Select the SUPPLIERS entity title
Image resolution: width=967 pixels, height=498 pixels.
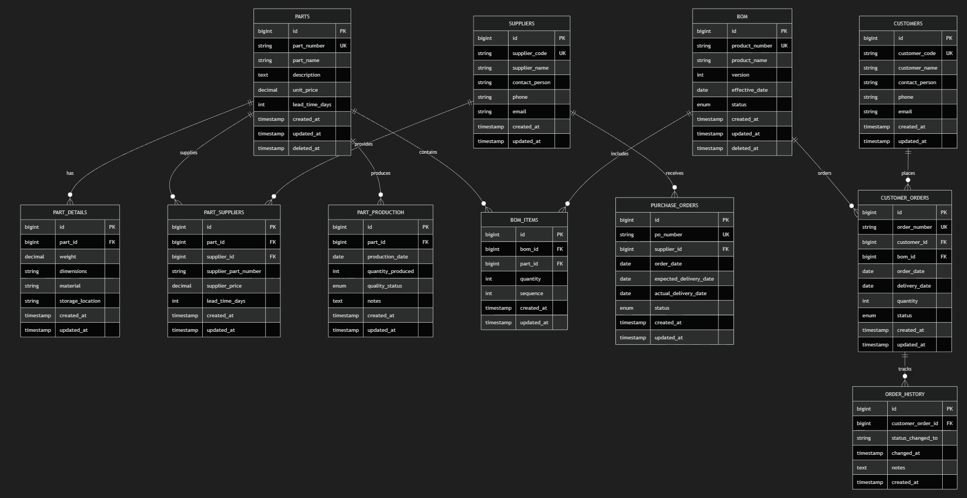point(522,23)
